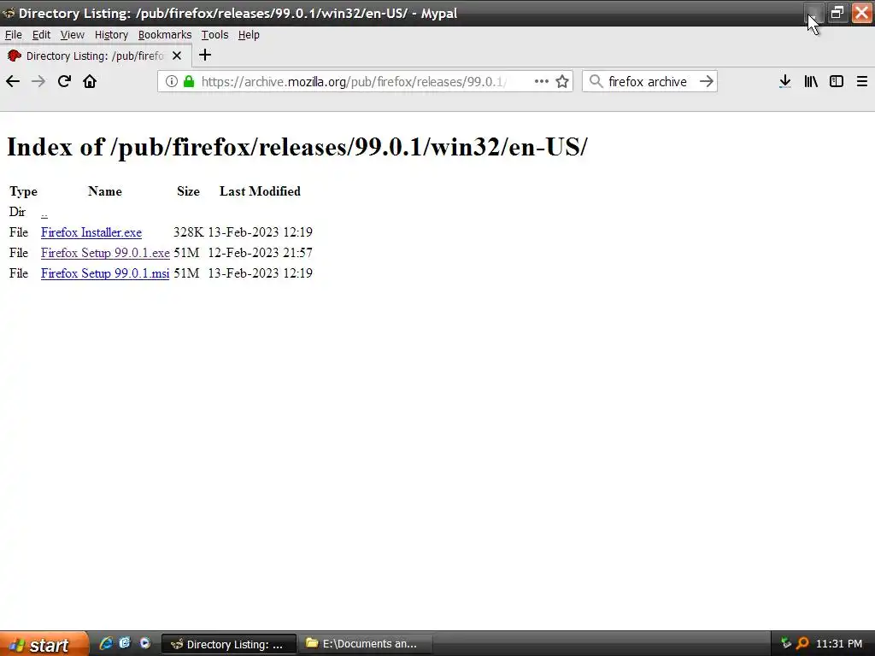Viewport: 875px width, 656px height.
Task: Click the 'Last Modified' column header
Action: click(x=260, y=191)
